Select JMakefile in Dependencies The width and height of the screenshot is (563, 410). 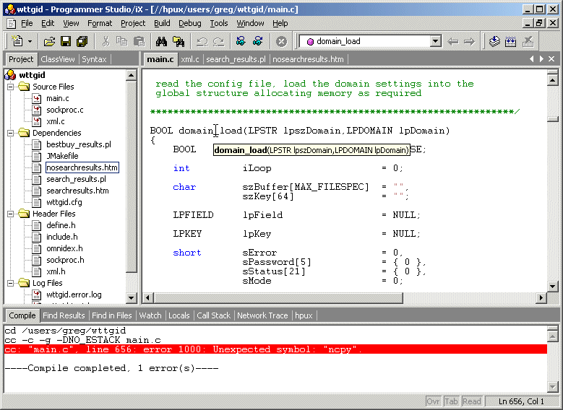pyautogui.click(x=62, y=156)
